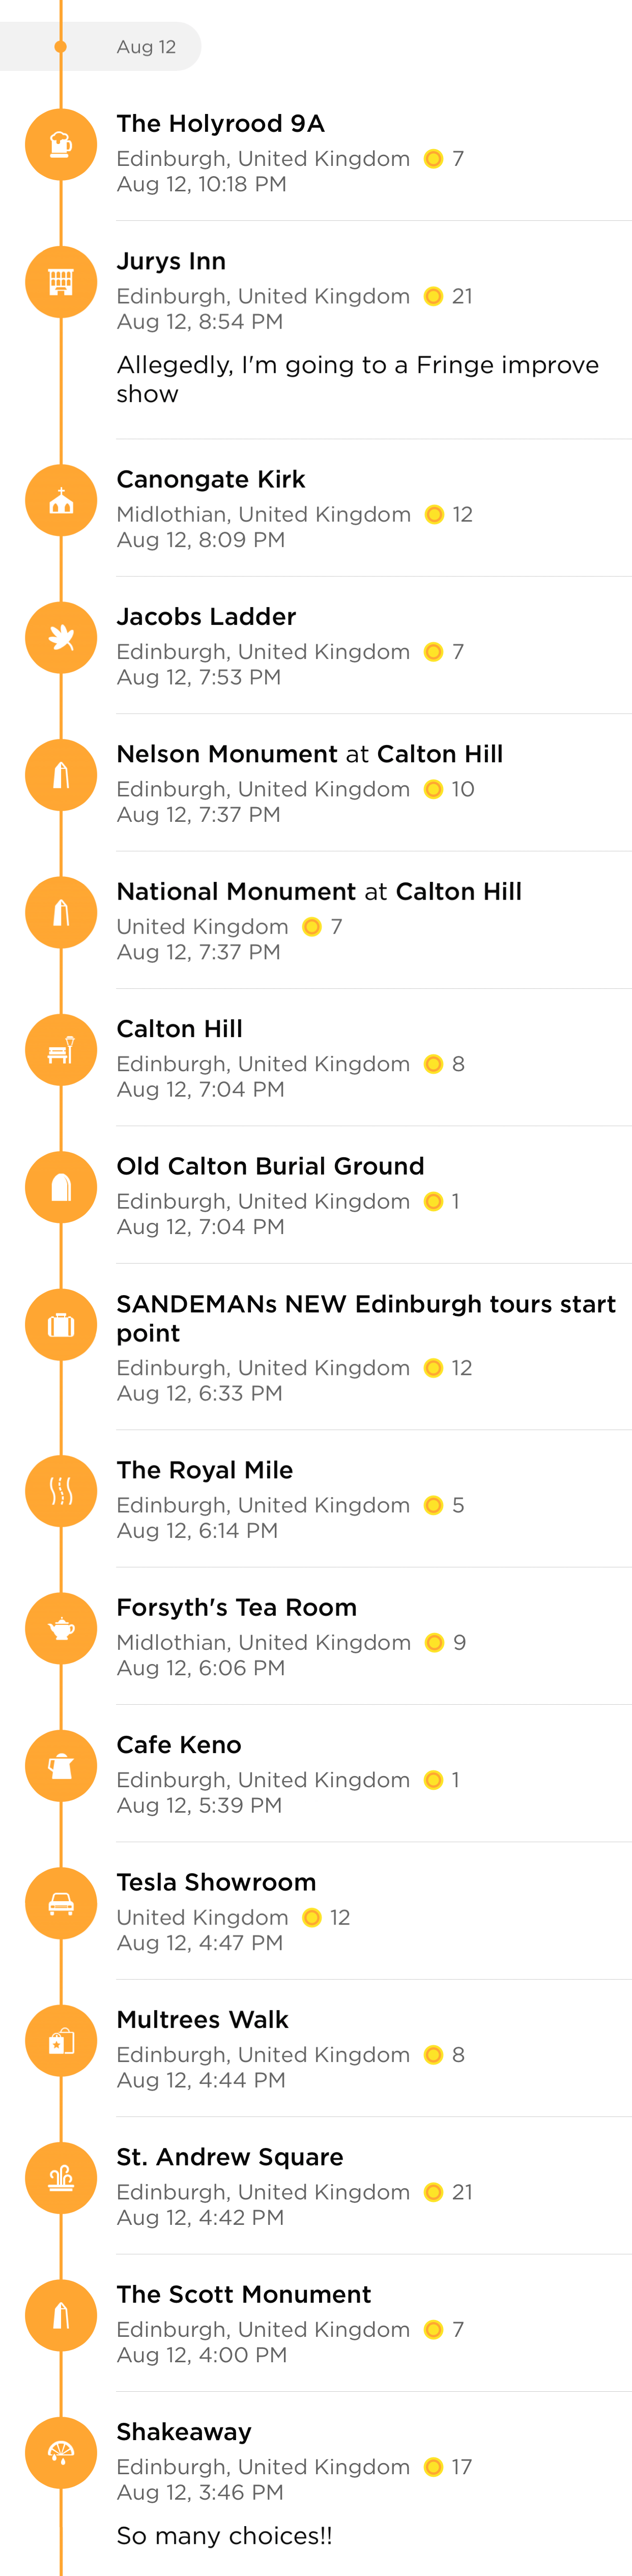Tap the leaf icon for Jacobs Ladder
This screenshot has height=2576, width=632.
pyautogui.click(x=61, y=638)
